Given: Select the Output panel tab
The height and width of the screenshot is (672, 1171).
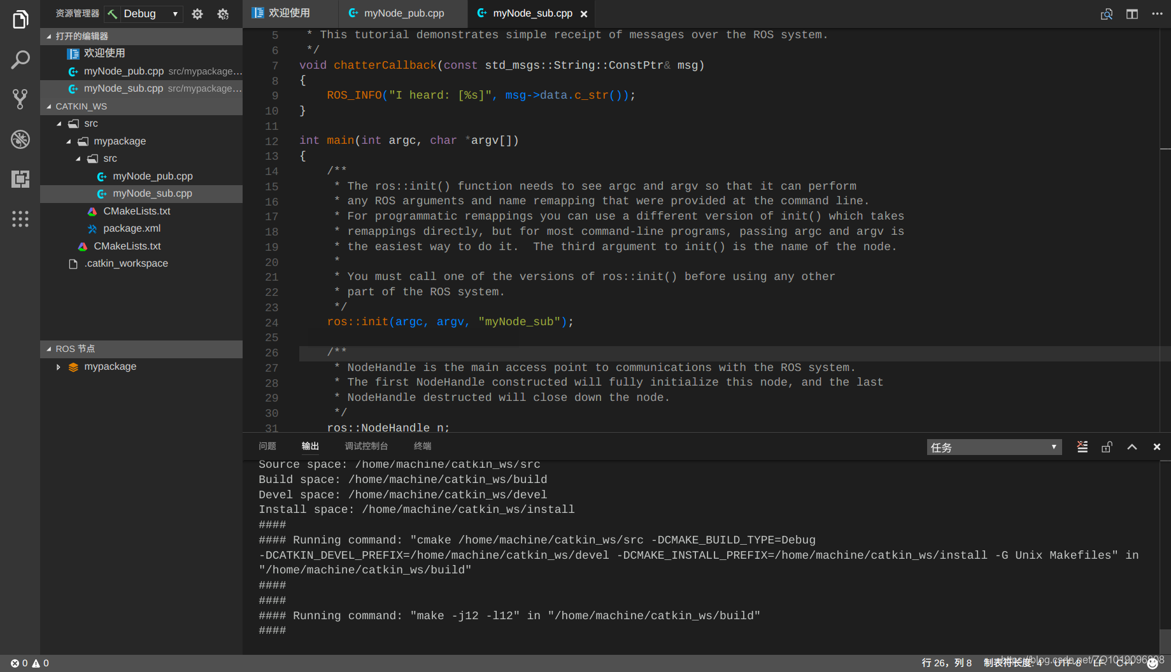Looking at the screenshot, I should click(310, 446).
